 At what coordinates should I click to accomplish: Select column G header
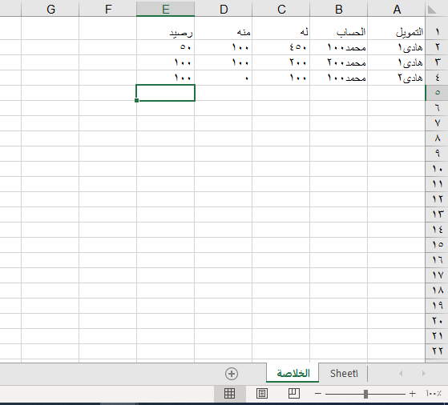[x=50, y=9]
